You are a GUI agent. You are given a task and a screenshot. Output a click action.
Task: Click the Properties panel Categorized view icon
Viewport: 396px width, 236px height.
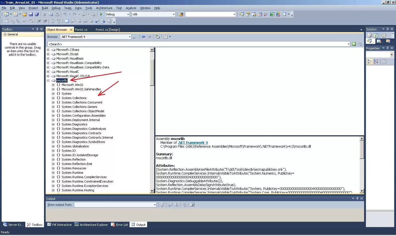pos(370,61)
